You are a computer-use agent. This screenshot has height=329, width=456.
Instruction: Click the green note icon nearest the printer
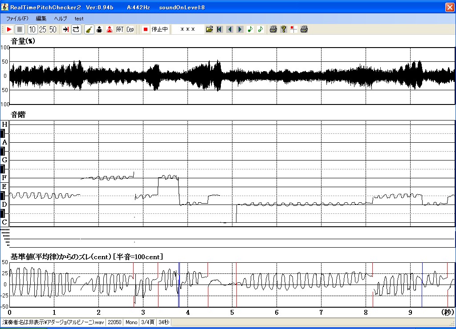click(x=260, y=29)
